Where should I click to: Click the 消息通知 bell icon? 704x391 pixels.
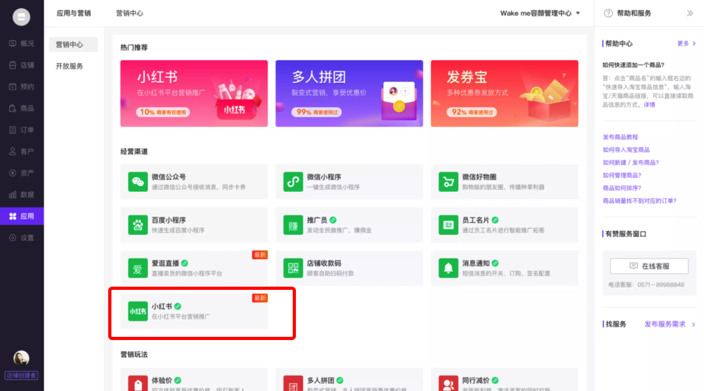click(448, 268)
